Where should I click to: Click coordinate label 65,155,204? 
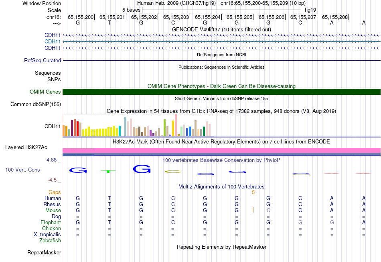pyautogui.click(x=207, y=17)
